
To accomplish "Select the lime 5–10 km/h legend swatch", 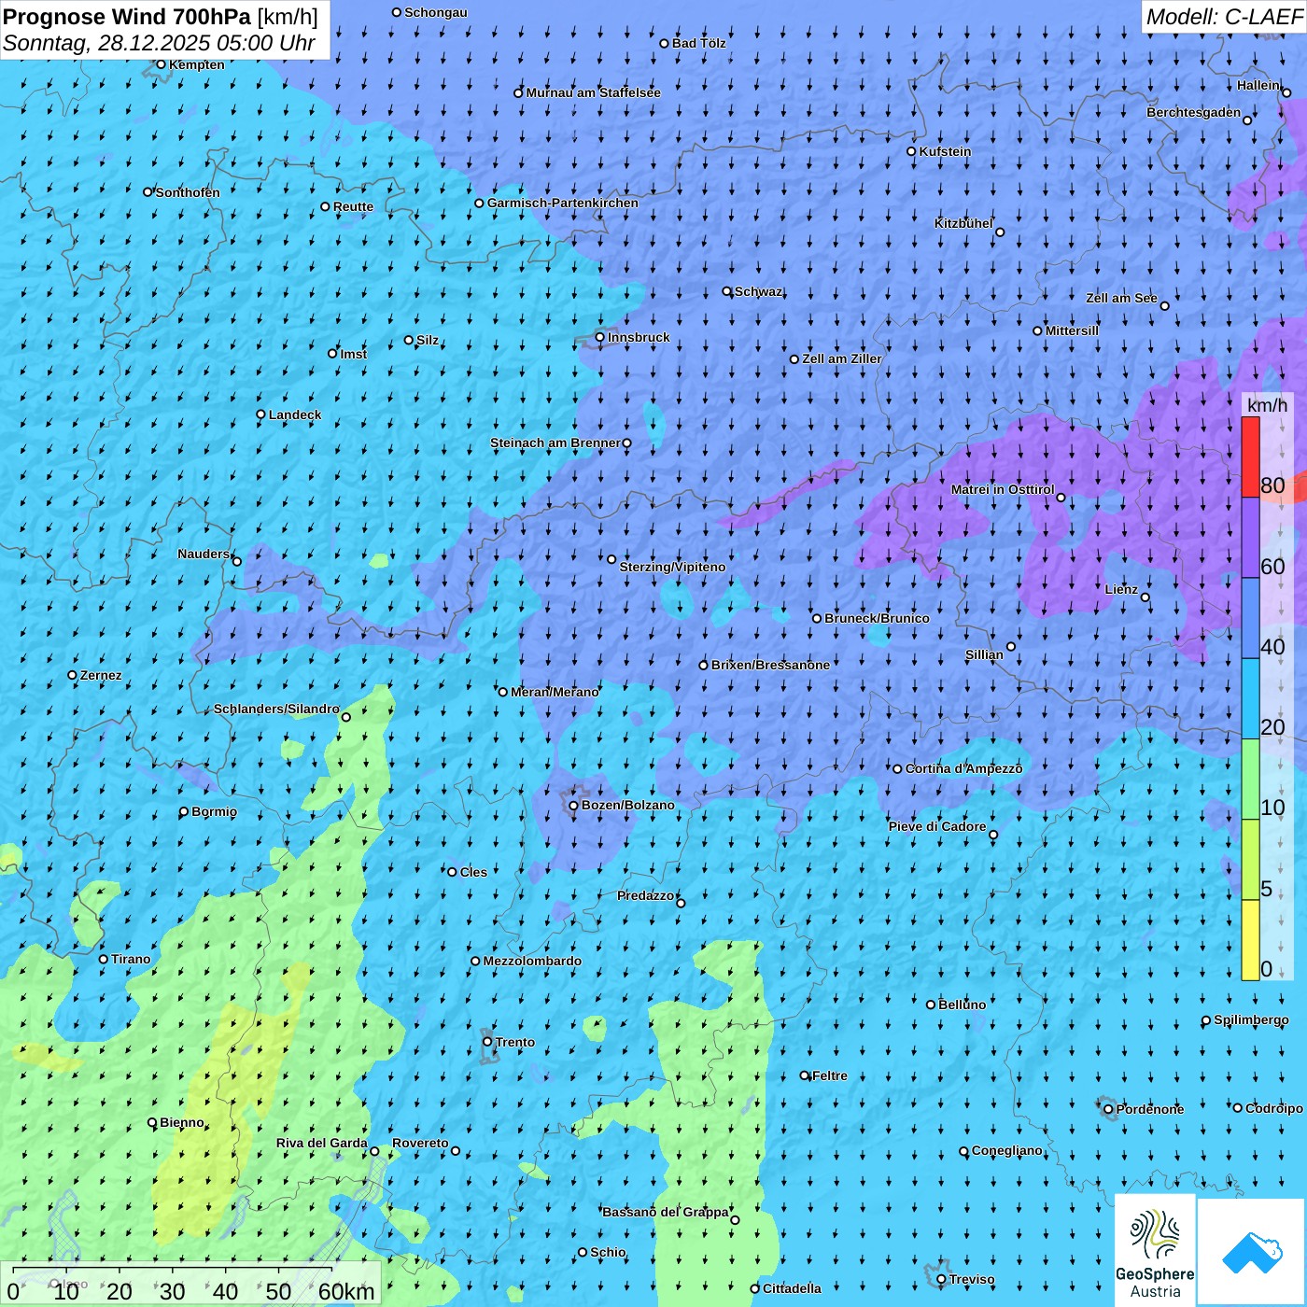I will pos(1250,860).
